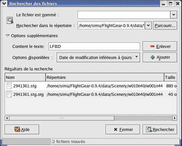Close dialog with the Fermer button
This screenshot has height=146, width=182.
[x=123, y=129]
